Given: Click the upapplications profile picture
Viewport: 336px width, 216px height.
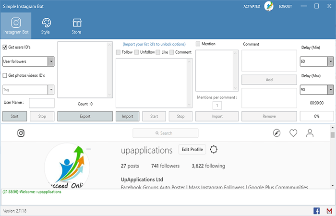Looking at the screenshot, I should pyautogui.click(x=67, y=166).
